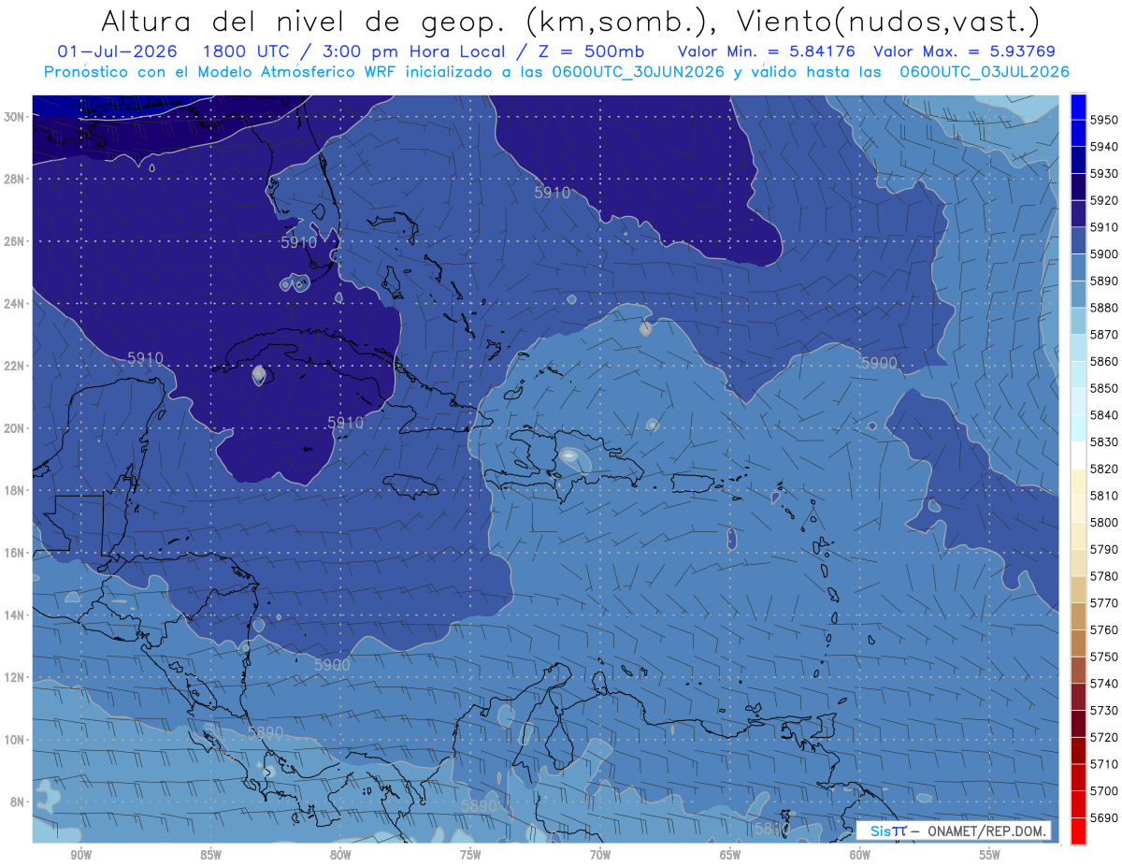Click legend value '5860'
The height and width of the screenshot is (867, 1122).
coord(1103,361)
